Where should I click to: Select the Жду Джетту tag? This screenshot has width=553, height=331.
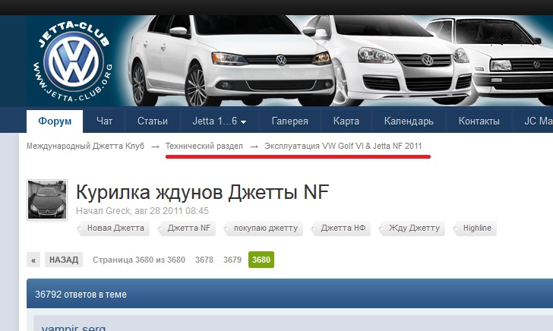[x=412, y=229]
